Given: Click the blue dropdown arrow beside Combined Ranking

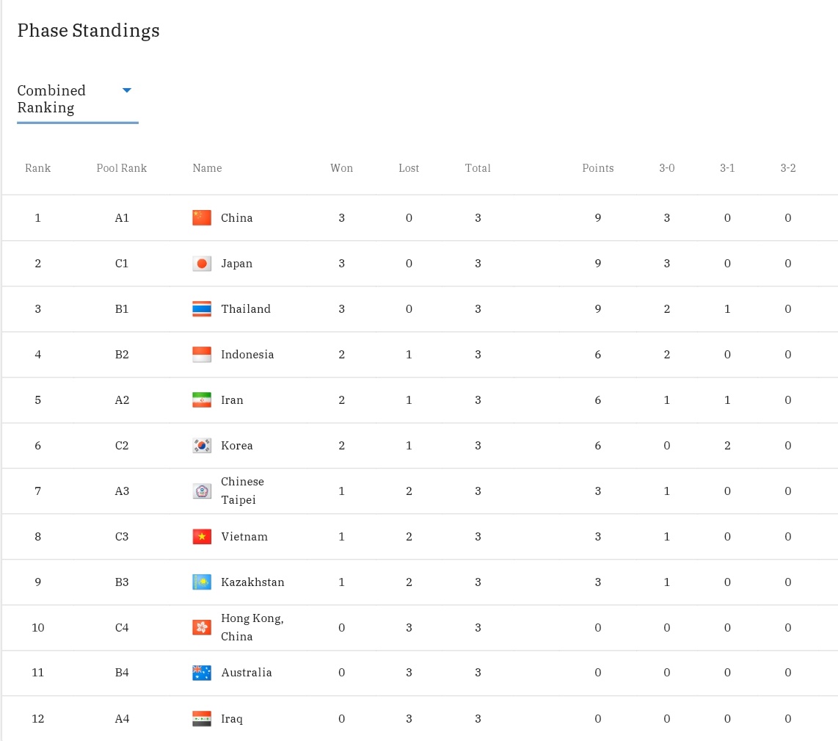Looking at the screenshot, I should (x=127, y=90).
